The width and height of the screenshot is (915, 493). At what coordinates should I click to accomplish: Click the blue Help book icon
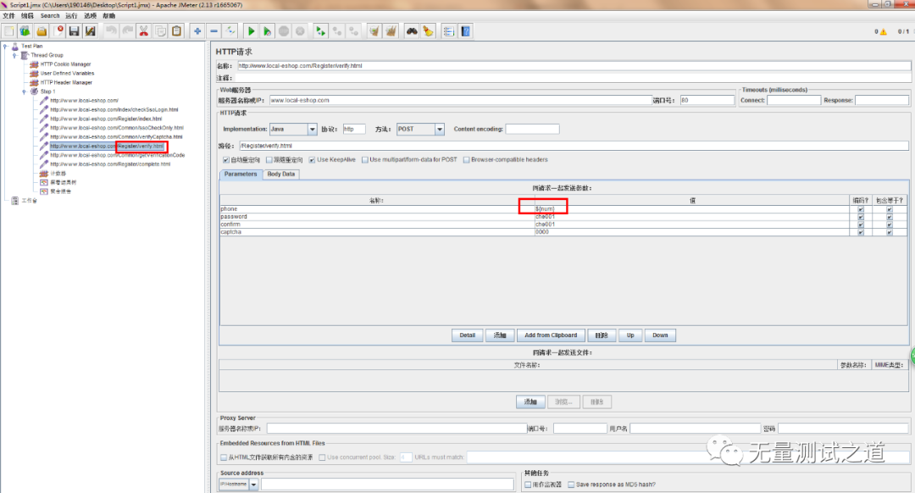(x=466, y=31)
